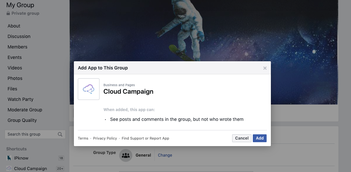Click the IPknow shortcut icon
The image size is (351, 172).
tap(9, 158)
